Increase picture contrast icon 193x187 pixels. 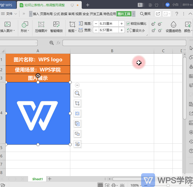tap(153, 24)
